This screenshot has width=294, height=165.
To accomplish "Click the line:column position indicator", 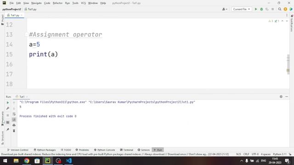I will point(238,154).
